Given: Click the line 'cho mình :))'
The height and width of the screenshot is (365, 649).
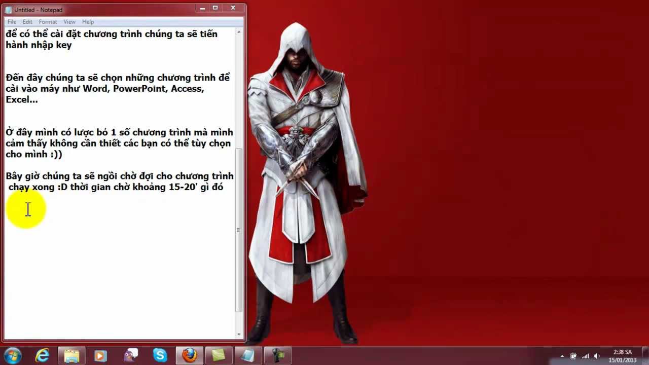Looking at the screenshot, I should point(34,154).
